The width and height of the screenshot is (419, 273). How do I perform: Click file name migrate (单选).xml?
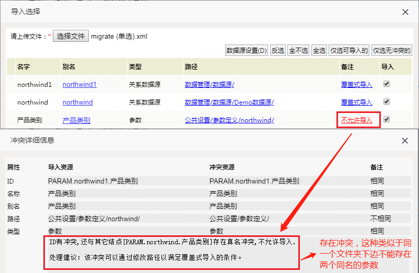119,36
